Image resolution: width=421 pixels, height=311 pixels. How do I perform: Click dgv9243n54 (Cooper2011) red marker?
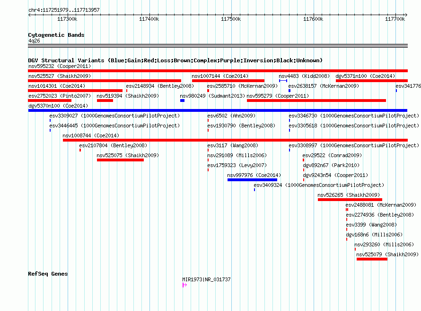click(x=304, y=180)
